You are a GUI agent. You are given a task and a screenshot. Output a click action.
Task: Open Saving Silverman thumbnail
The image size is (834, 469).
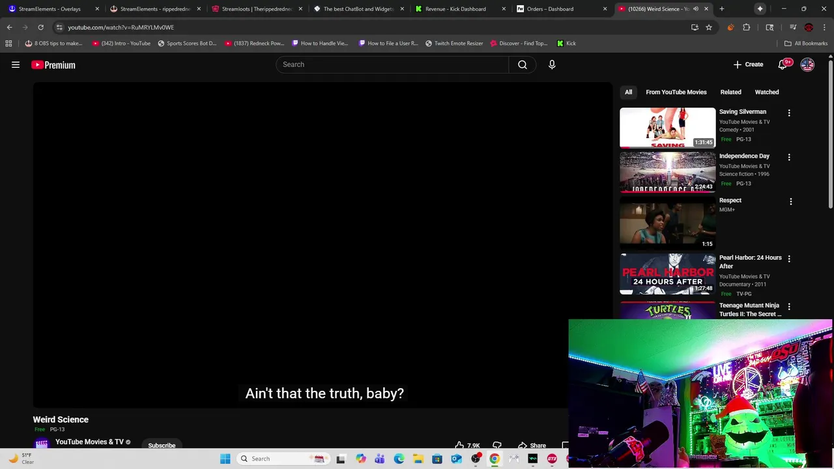pyautogui.click(x=667, y=128)
